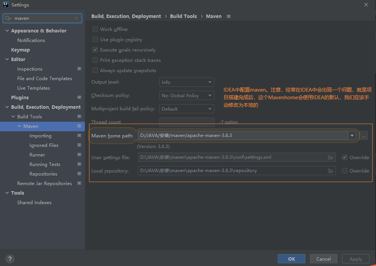Image resolution: width=376 pixels, height=266 pixels.
Task: Click Build, Execution, Deployment breadcrumb
Action: (x=126, y=16)
